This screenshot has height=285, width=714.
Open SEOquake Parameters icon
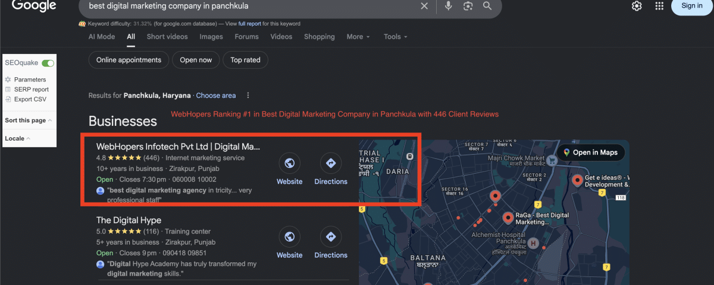[x=8, y=80]
